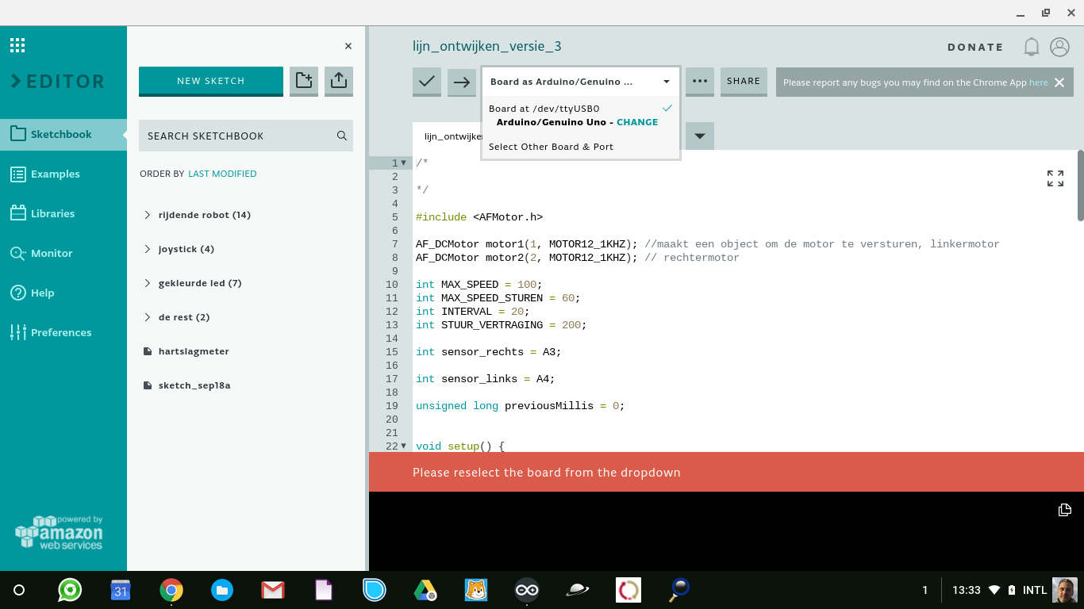
Task: Click the Upload sketch arrow icon
Action: (461, 82)
